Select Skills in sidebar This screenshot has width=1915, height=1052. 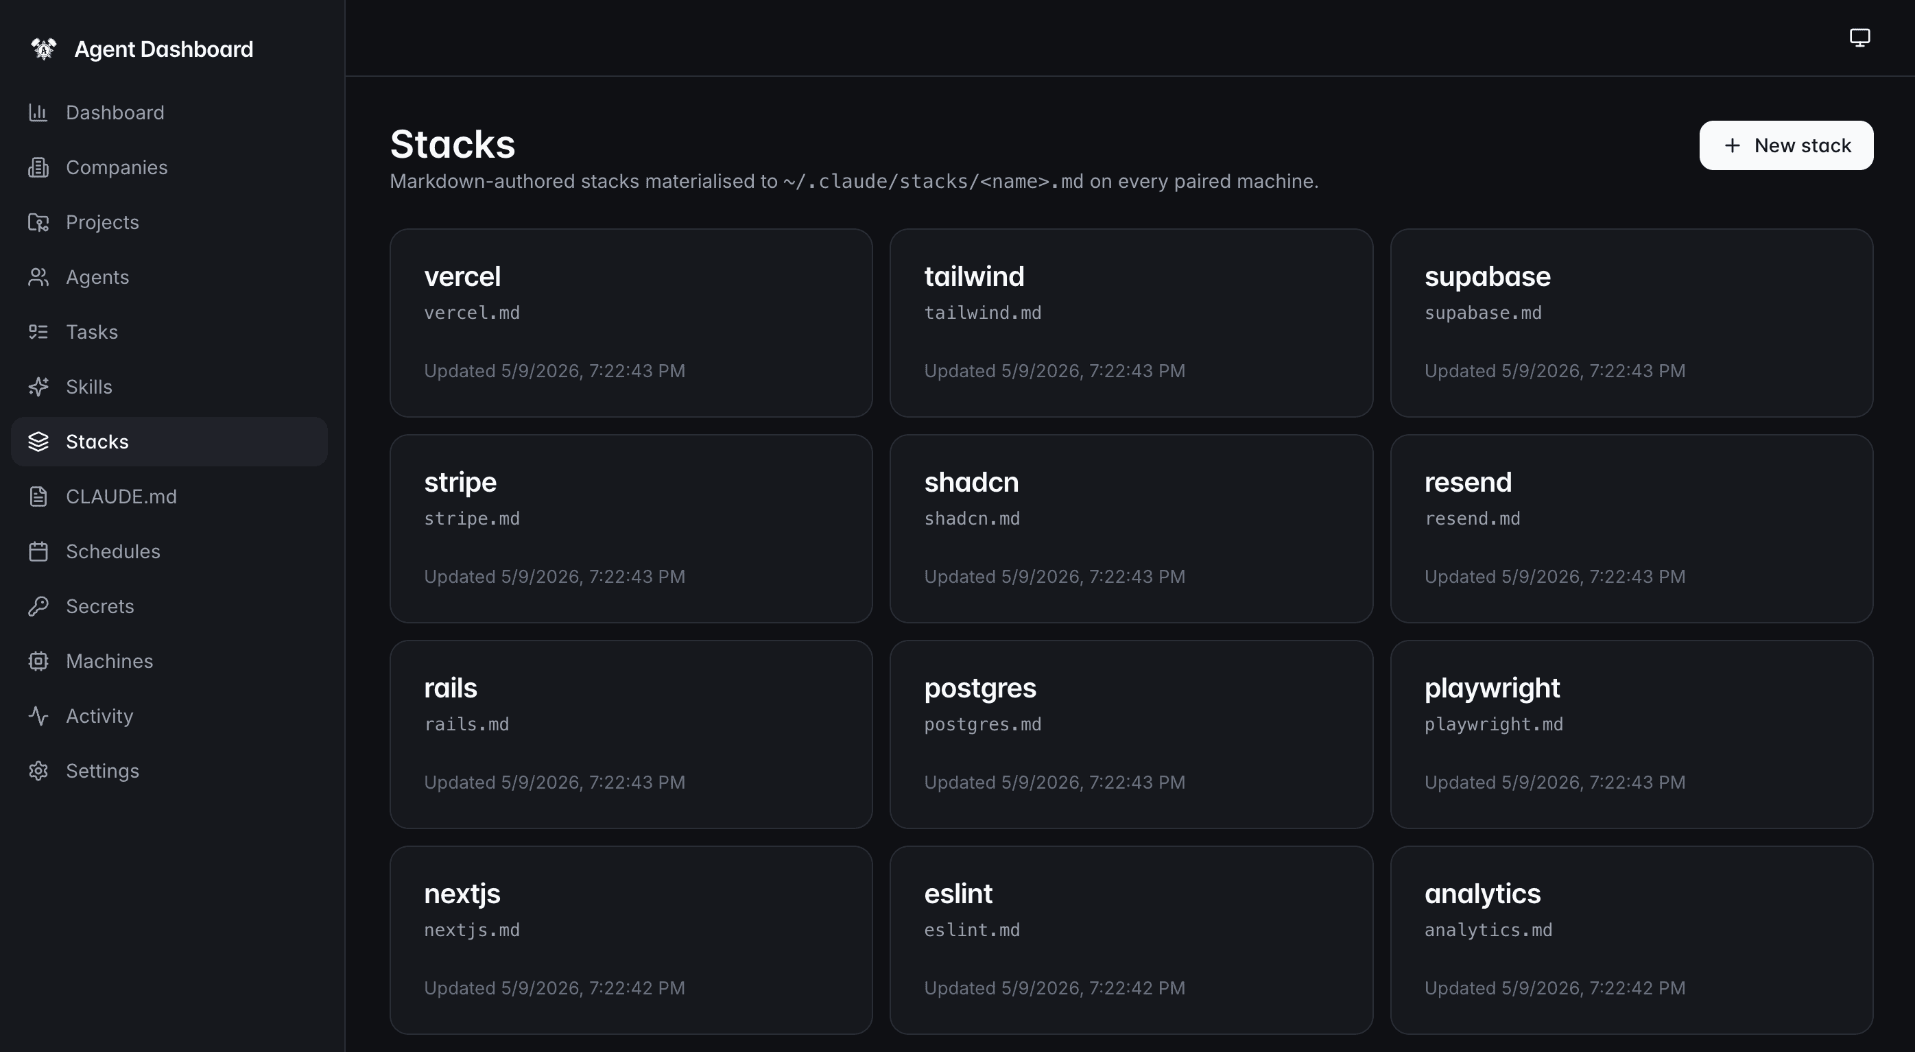(169, 387)
